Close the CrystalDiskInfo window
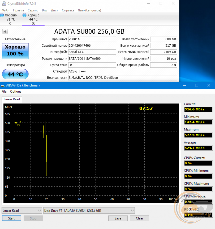The height and width of the screenshot is (229, 215). point(173,3)
